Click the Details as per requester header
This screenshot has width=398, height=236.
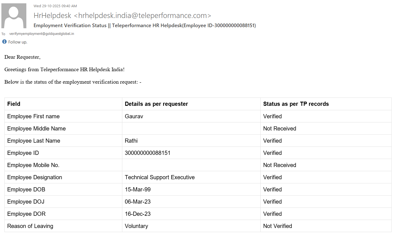156,104
